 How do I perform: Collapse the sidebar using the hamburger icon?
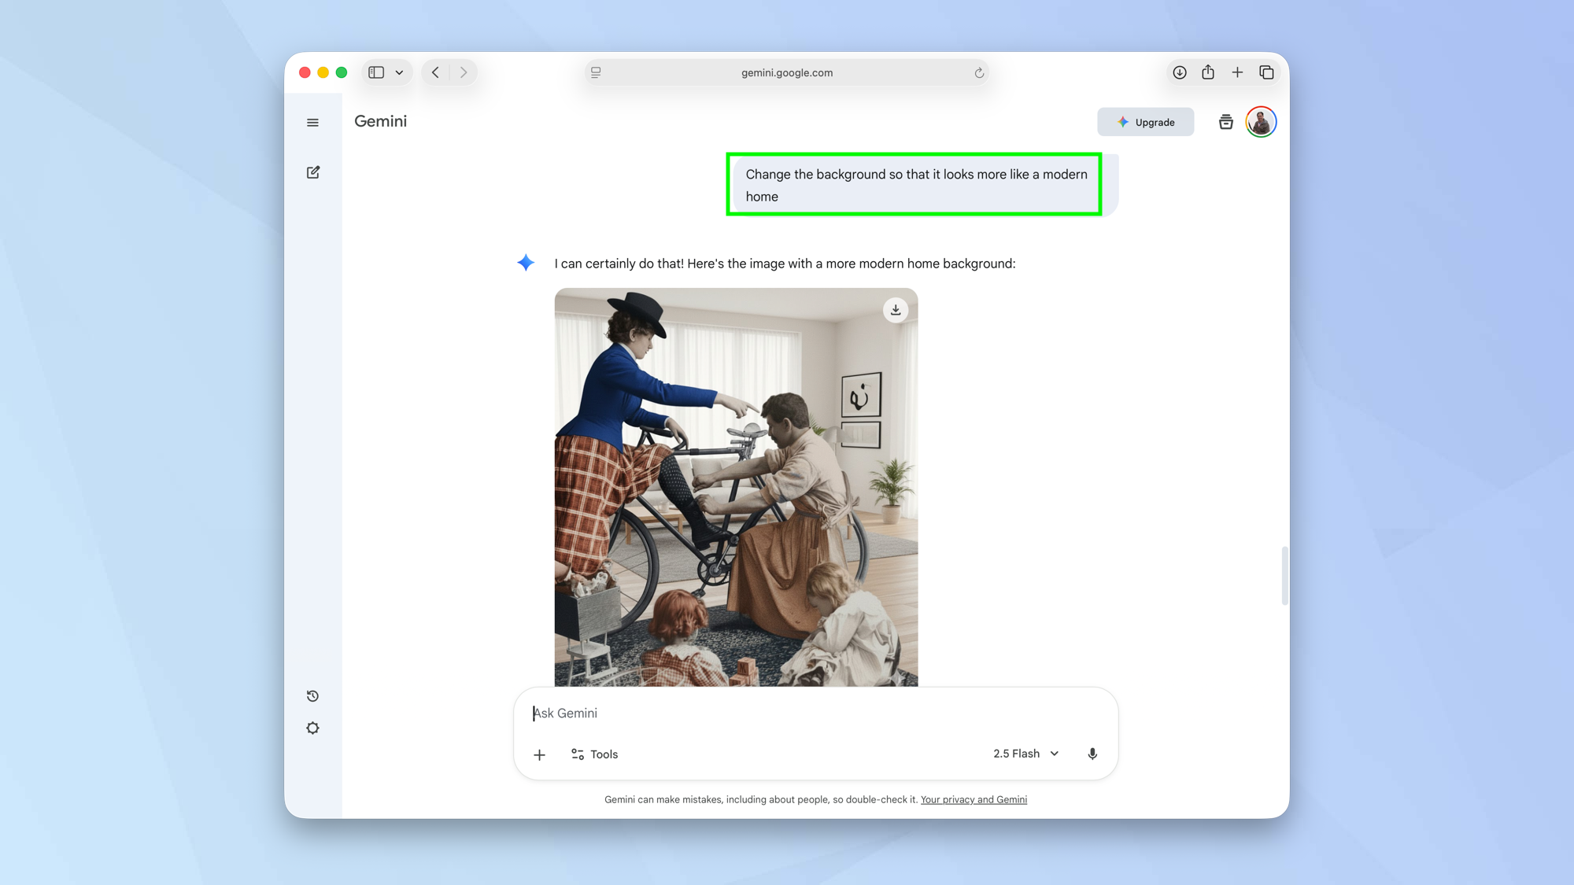(x=312, y=122)
